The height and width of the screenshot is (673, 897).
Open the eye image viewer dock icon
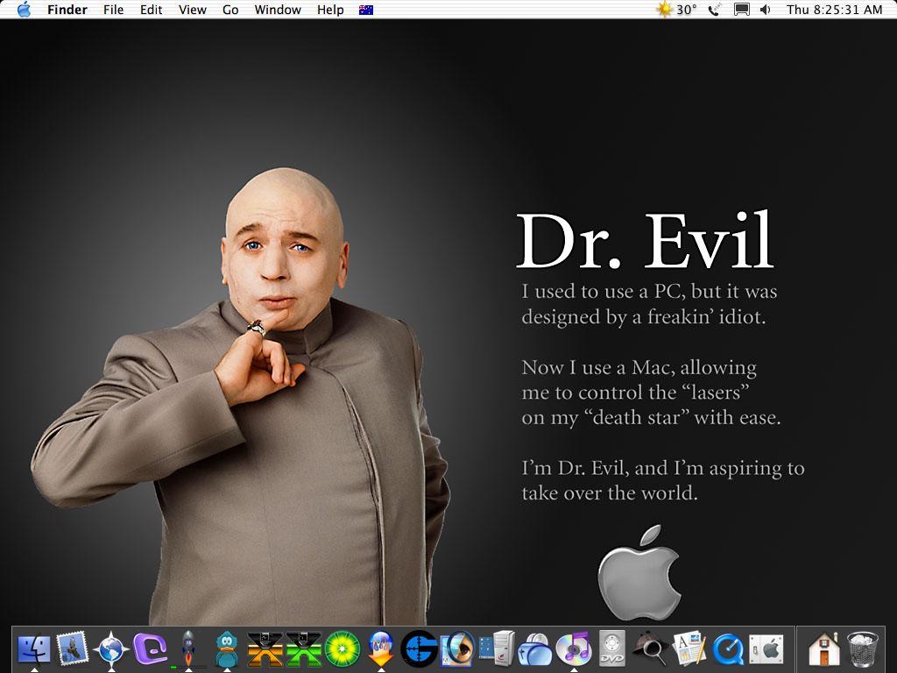point(457,649)
